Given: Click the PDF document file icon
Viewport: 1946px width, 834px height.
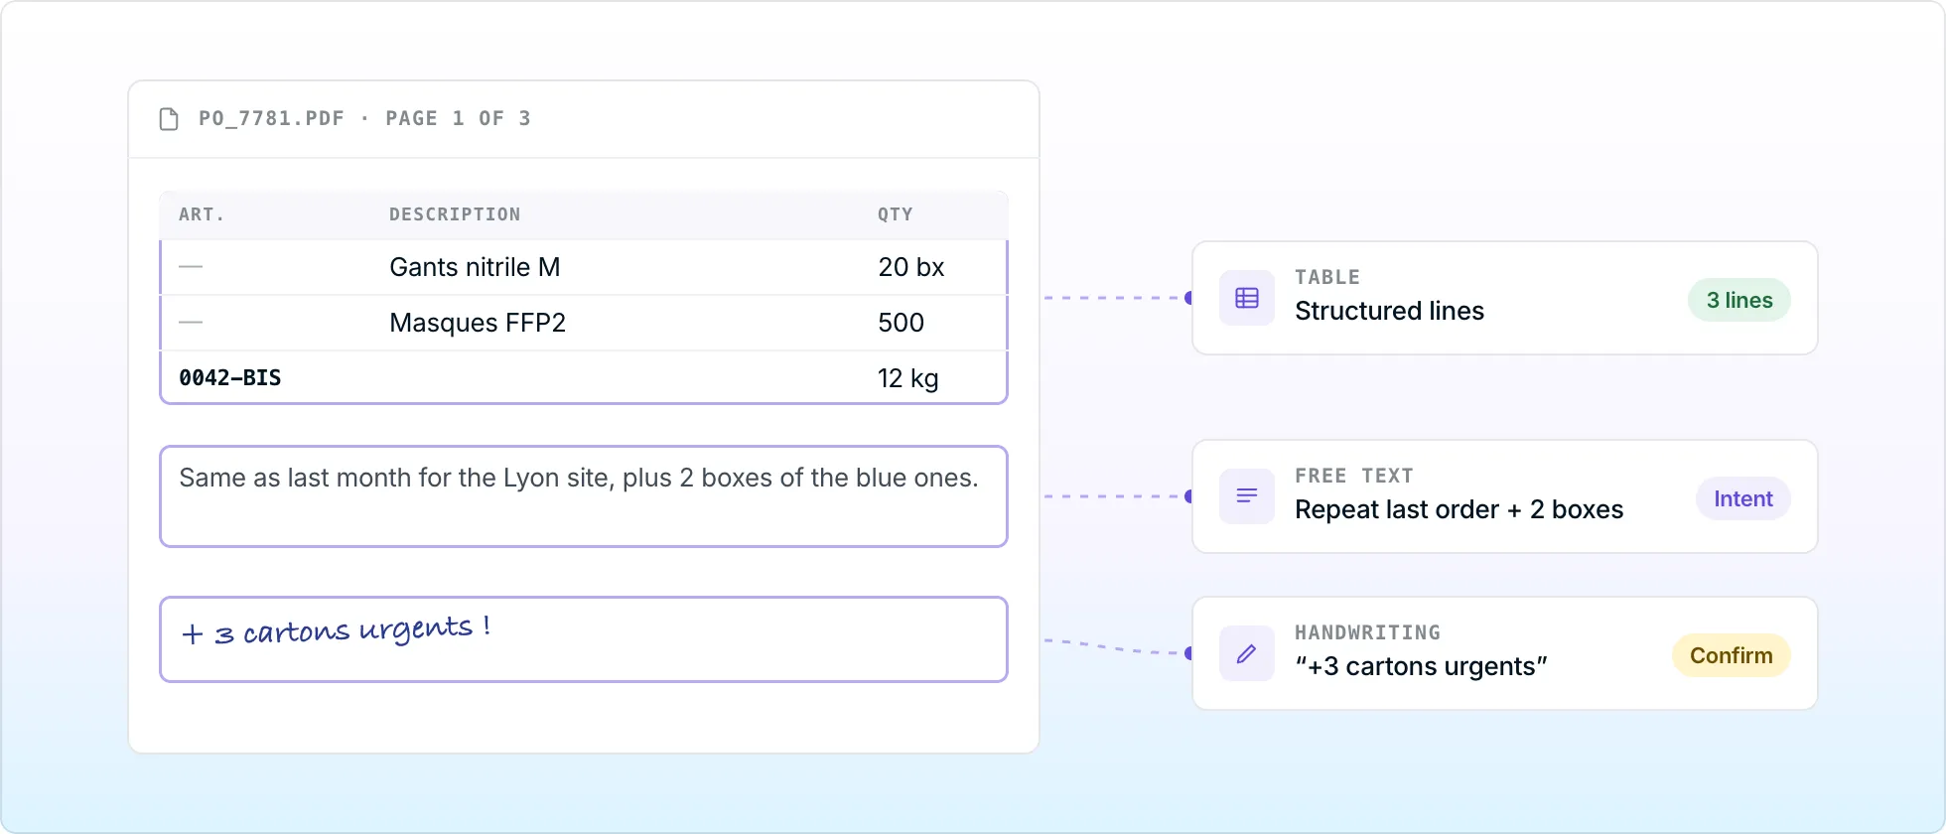Looking at the screenshot, I should (x=169, y=119).
